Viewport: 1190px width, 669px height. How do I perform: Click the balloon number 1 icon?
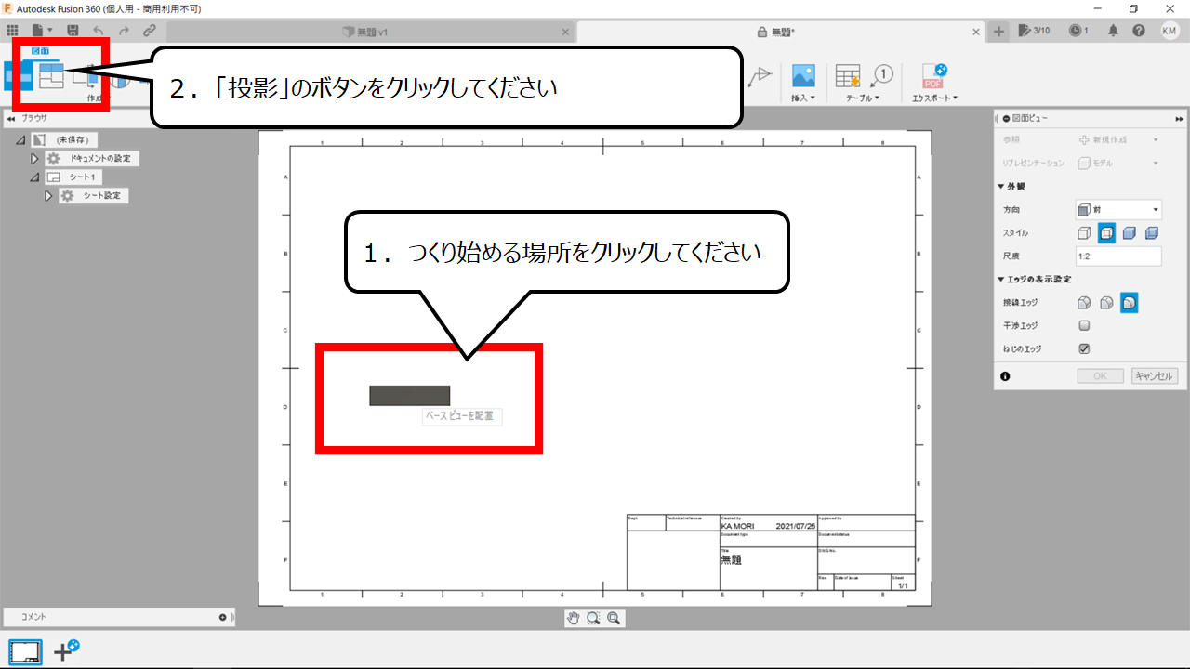coord(882,75)
